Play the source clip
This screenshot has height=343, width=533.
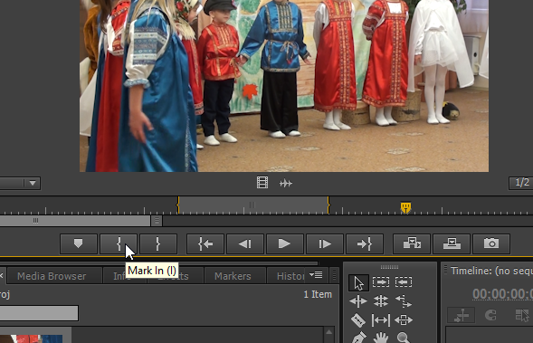[285, 243]
